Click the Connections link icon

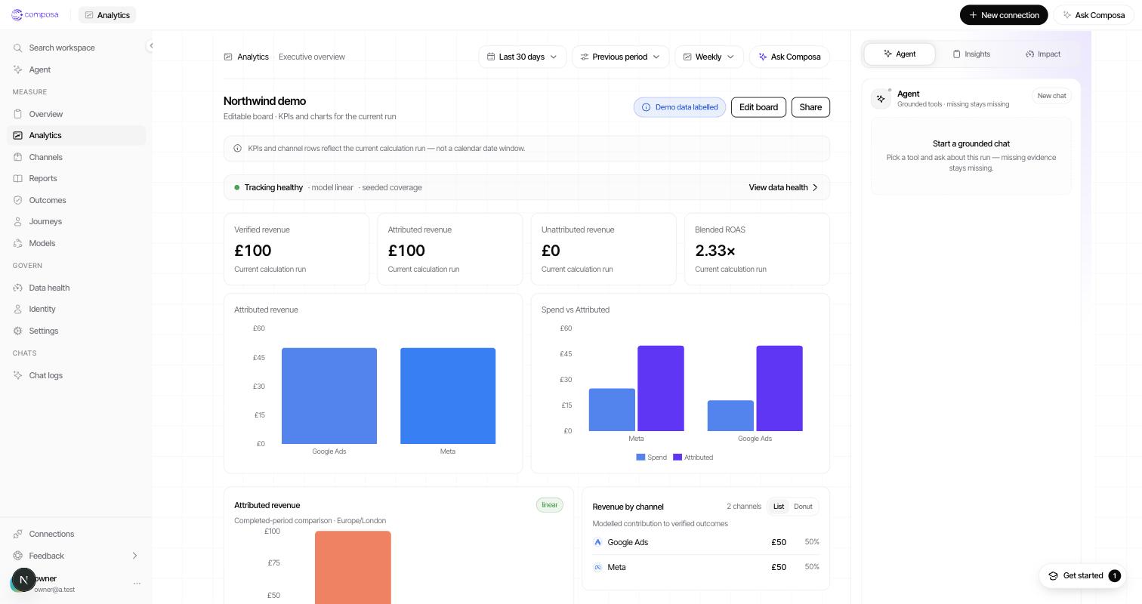(17, 534)
